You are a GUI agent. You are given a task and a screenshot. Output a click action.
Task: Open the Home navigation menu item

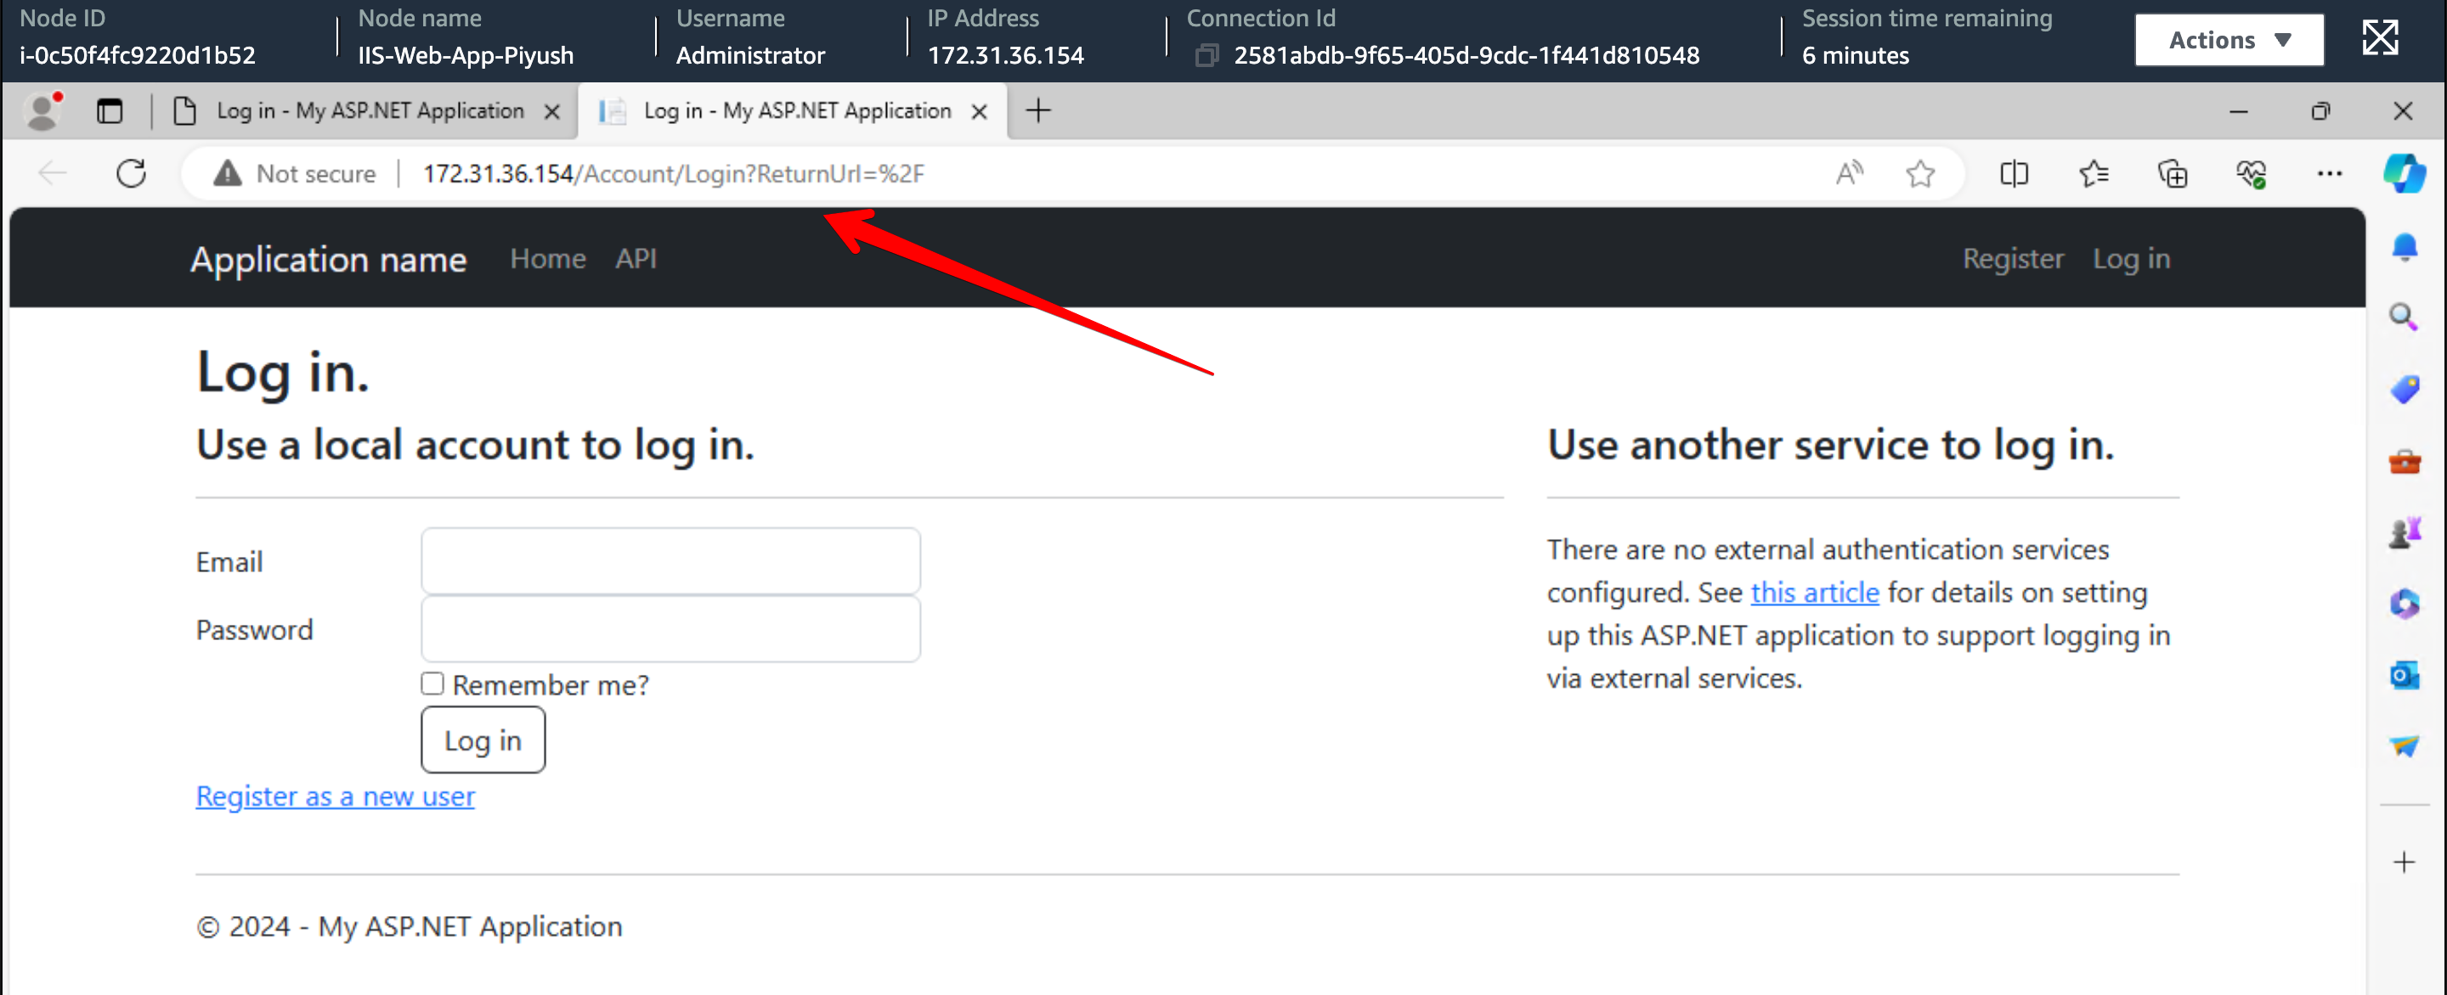coord(547,258)
